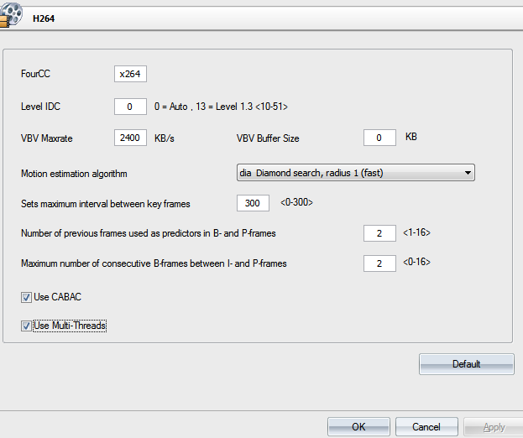523x438 pixels.
Task: Click the previous frames predictors field
Action: pyautogui.click(x=379, y=233)
